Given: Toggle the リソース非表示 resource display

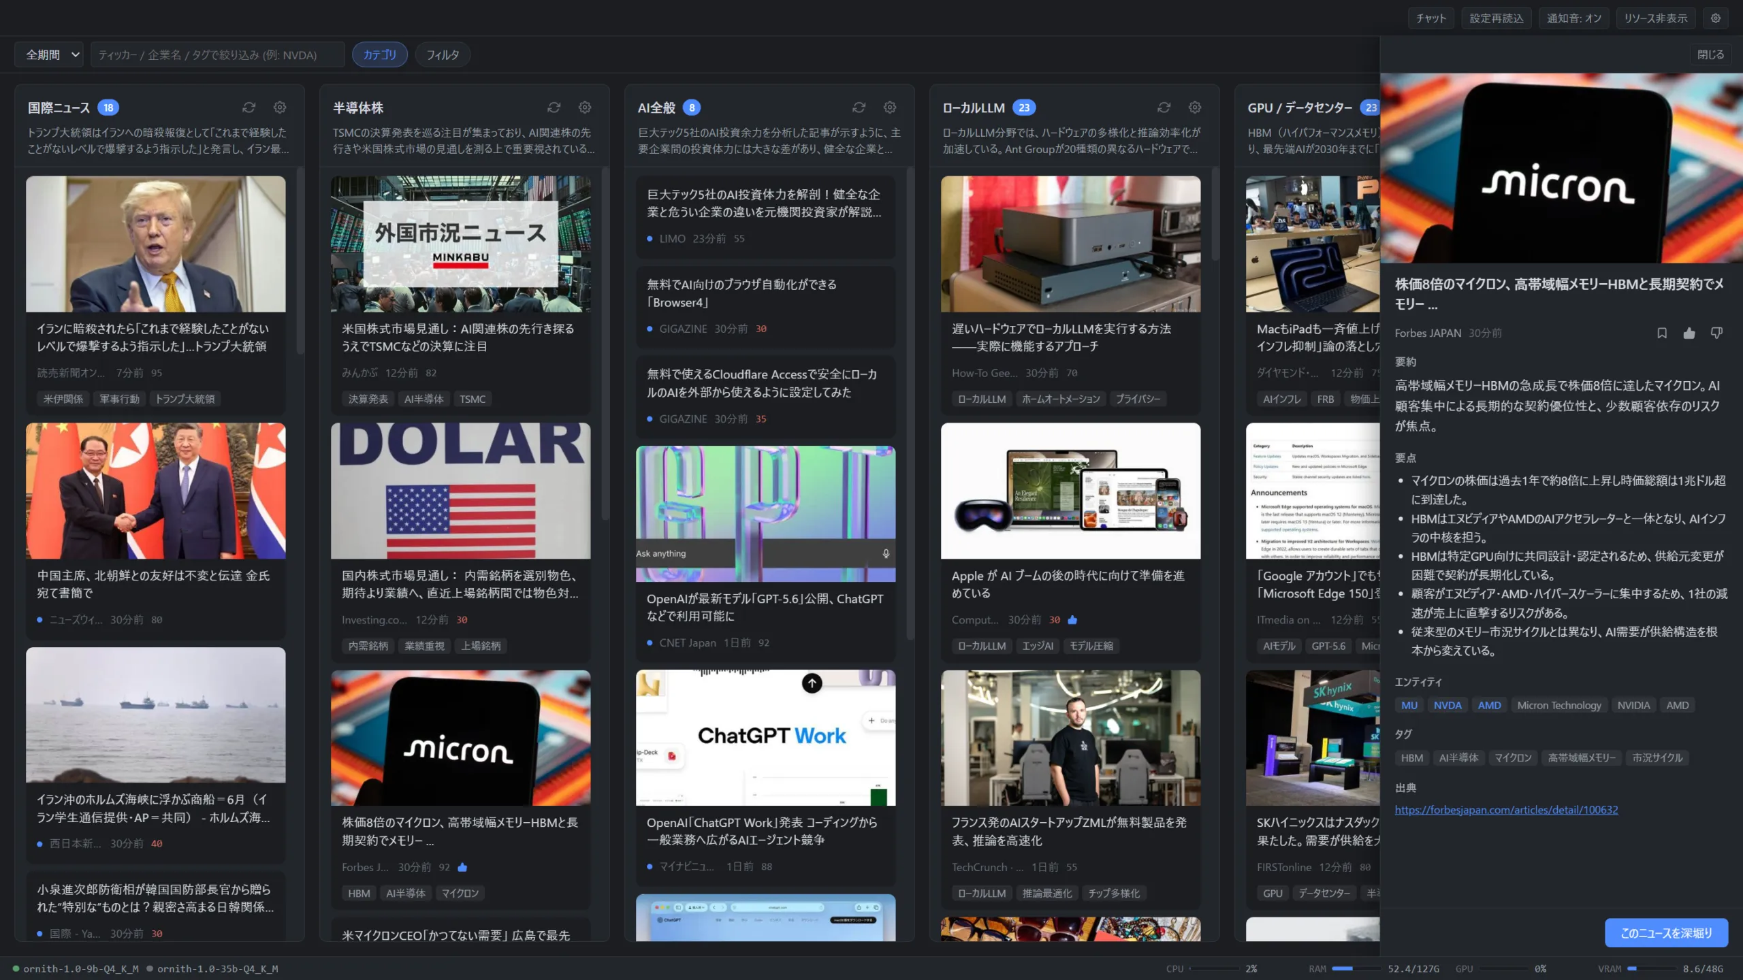Looking at the screenshot, I should pyautogui.click(x=1656, y=18).
